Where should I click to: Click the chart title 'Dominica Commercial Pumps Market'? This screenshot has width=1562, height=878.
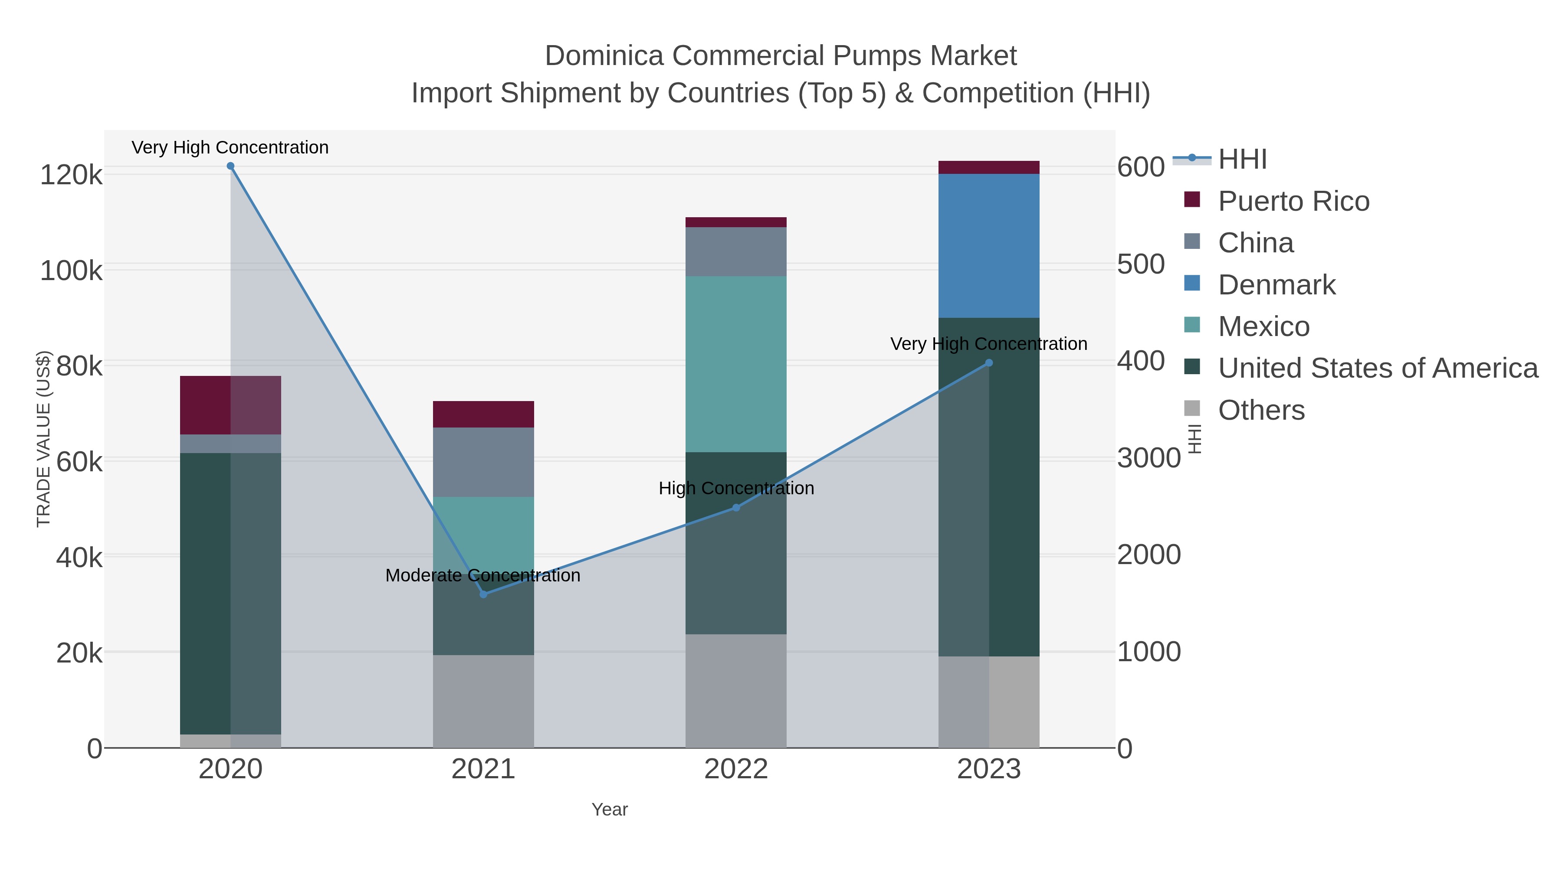(x=781, y=56)
